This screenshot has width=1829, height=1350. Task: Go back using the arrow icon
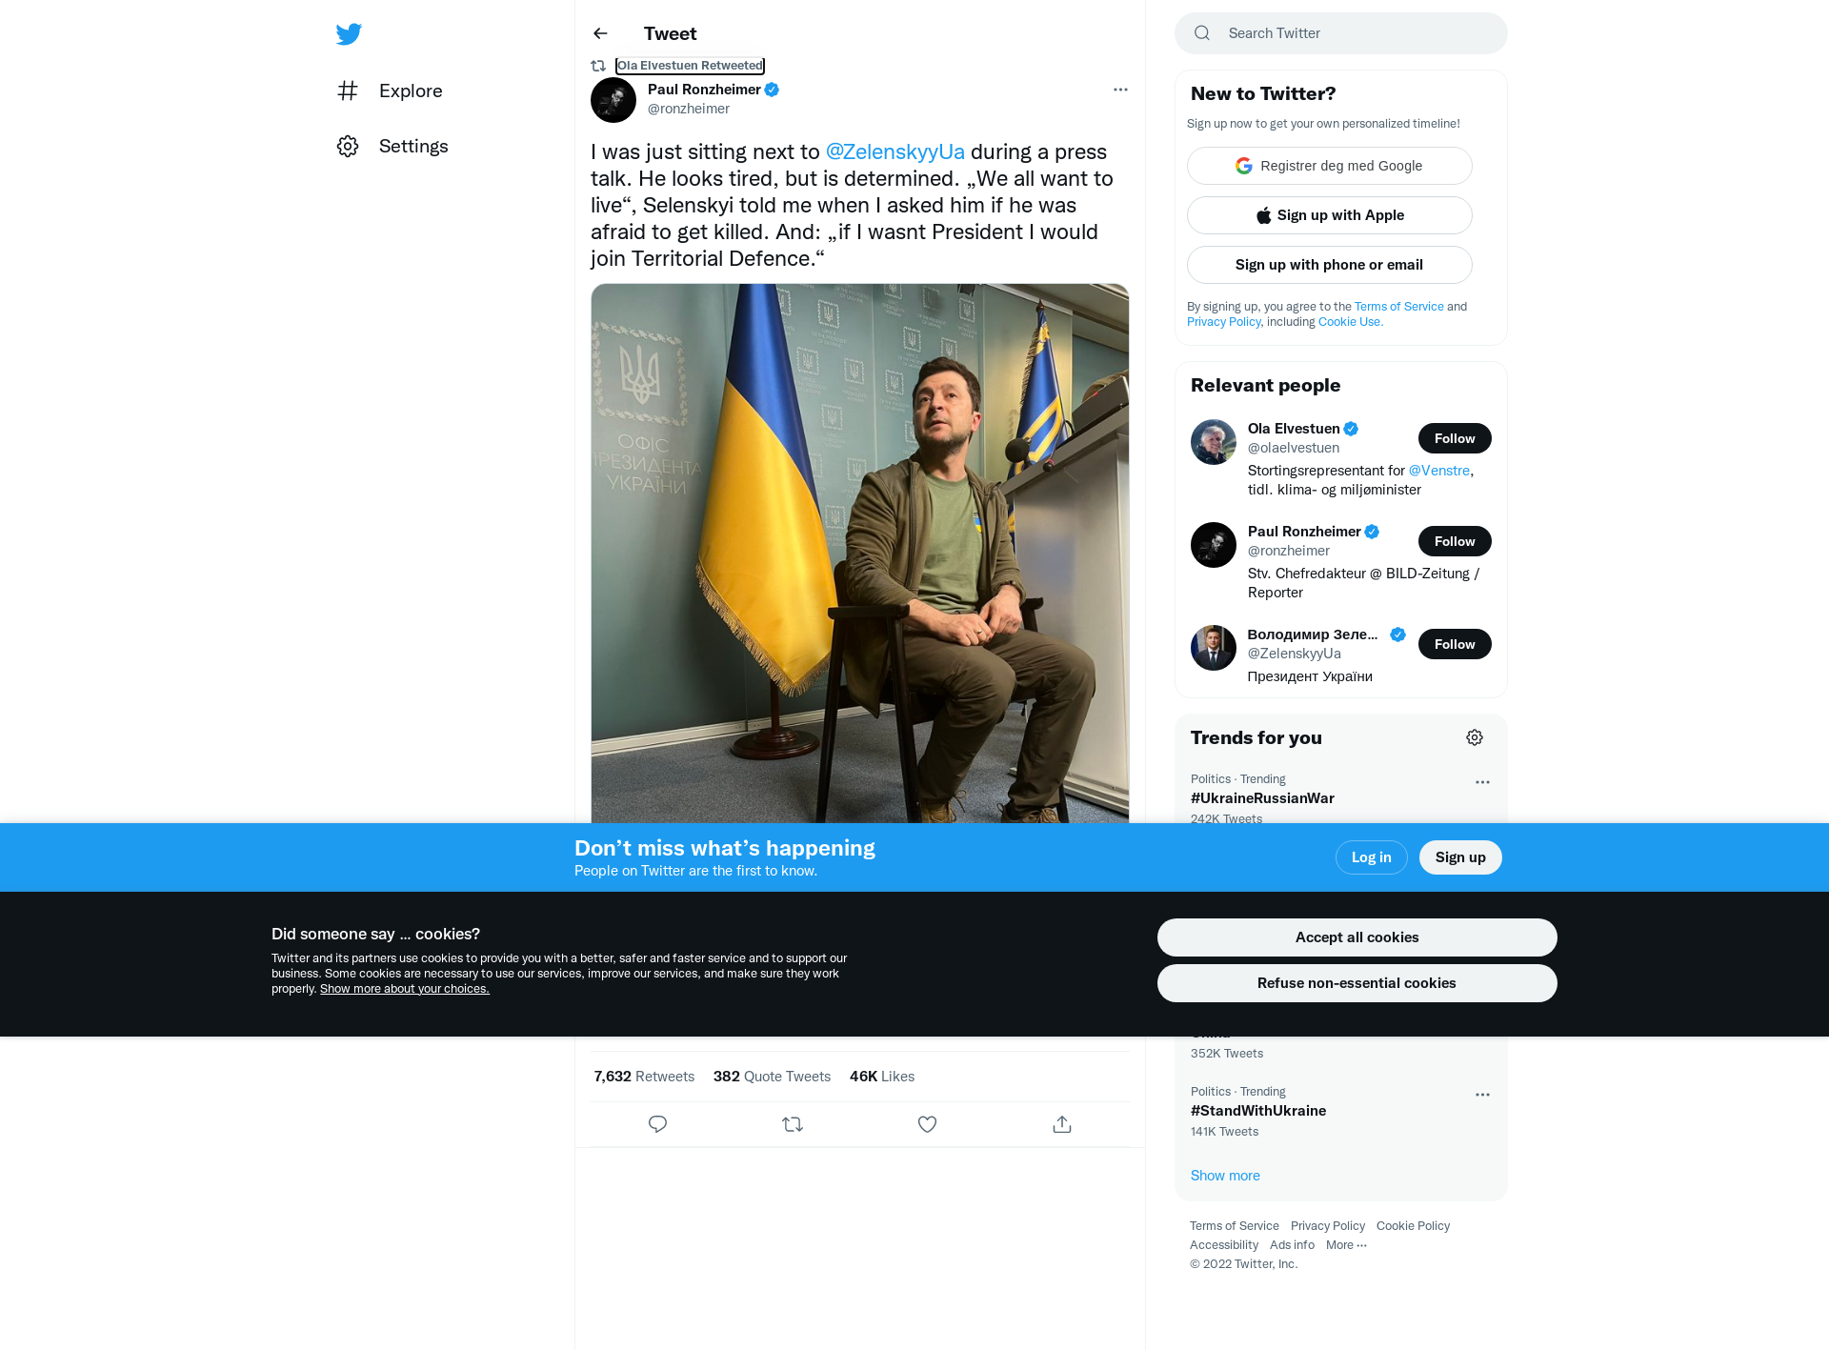pyautogui.click(x=600, y=33)
